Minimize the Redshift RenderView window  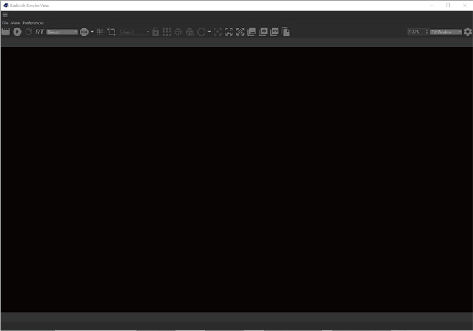click(432, 5)
